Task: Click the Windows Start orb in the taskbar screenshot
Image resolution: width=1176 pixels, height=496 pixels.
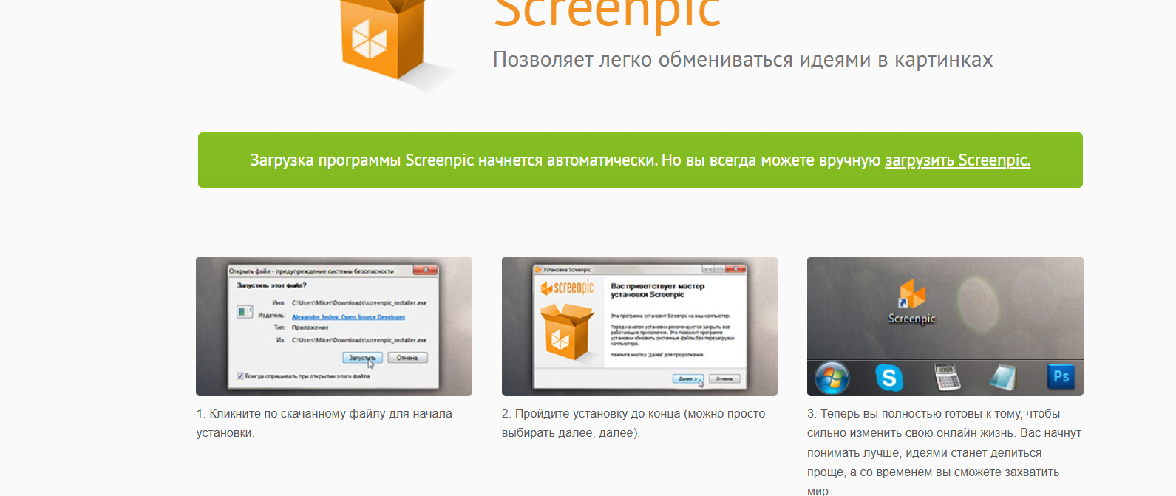Action: [832, 378]
